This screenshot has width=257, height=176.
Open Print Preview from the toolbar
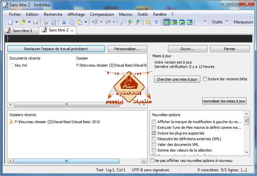53,22
